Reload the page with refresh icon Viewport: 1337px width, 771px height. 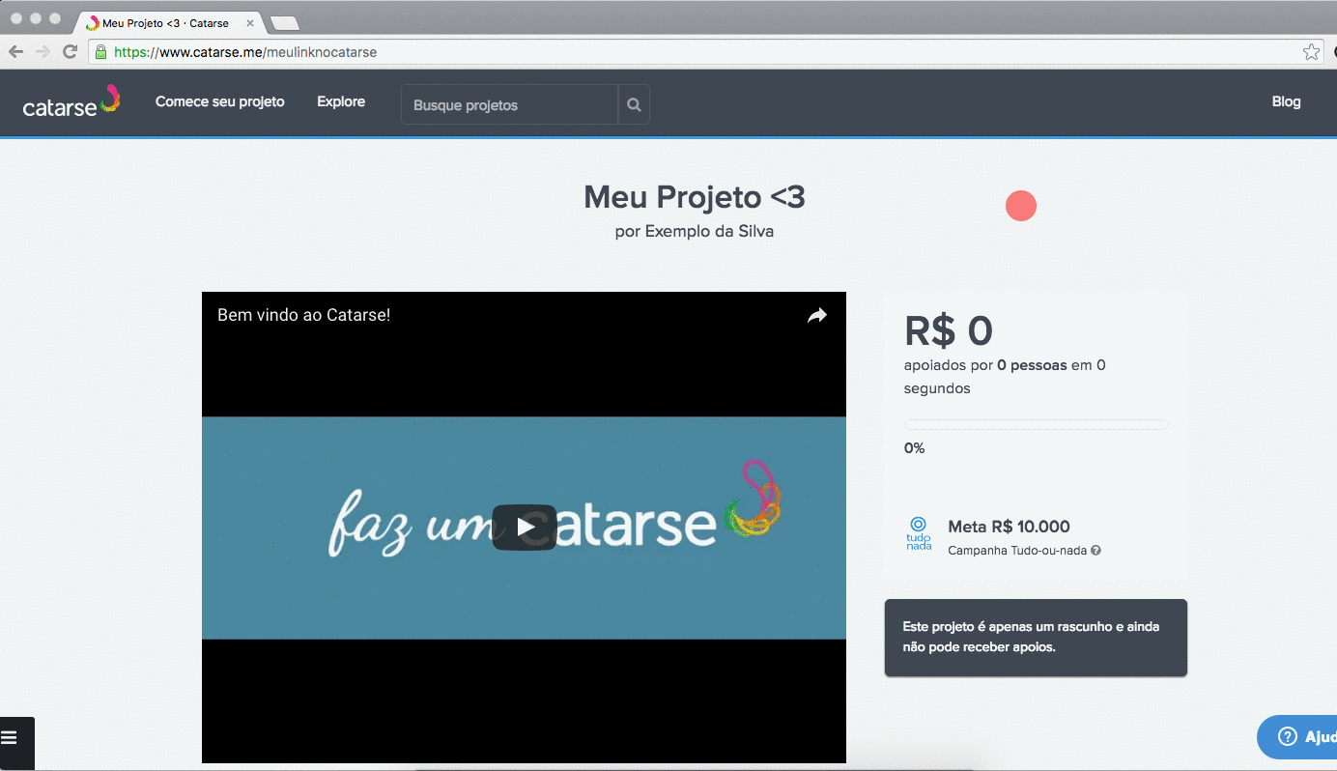tap(70, 52)
